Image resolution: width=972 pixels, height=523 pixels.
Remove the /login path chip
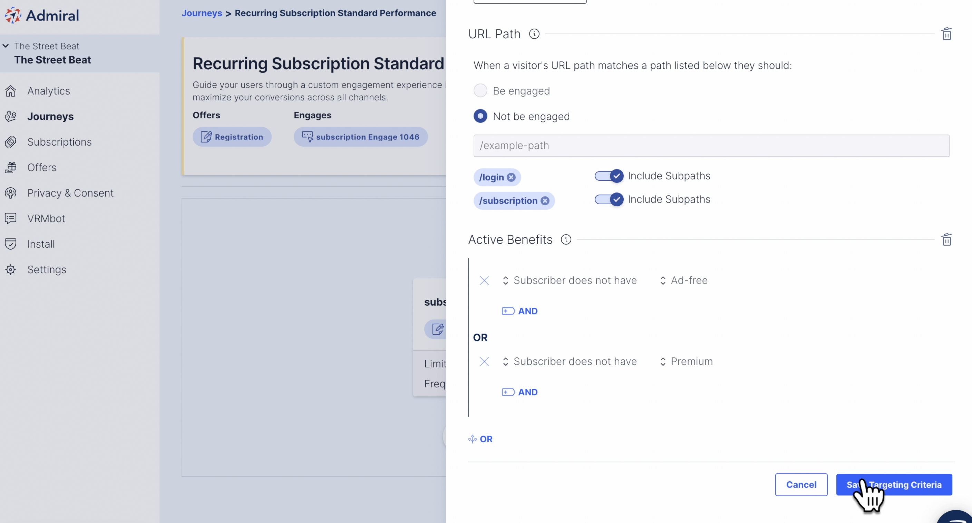[511, 177]
